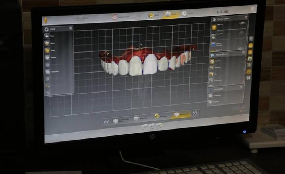Click the Slice icon in Analyzing Tools
285x174 pixels.
tap(212, 74)
